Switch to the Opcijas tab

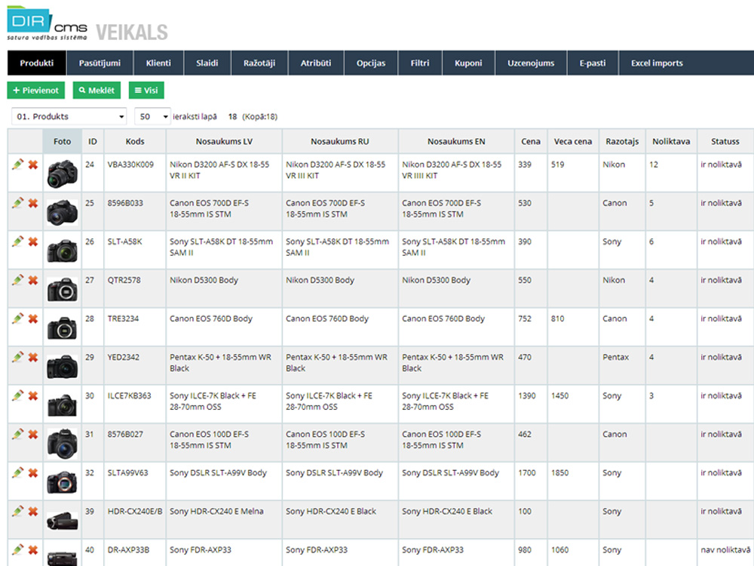coord(371,63)
